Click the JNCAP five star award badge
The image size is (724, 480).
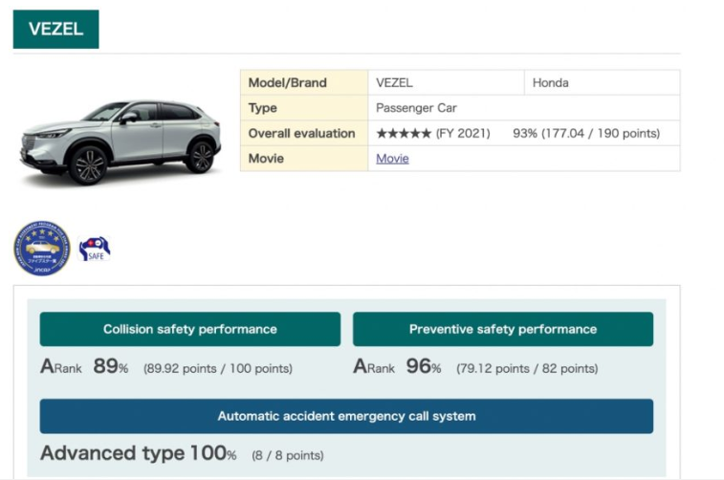coord(42,248)
